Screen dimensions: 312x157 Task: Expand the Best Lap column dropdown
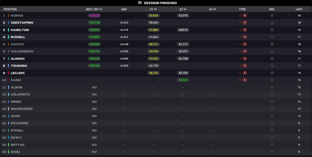pos(101,9)
